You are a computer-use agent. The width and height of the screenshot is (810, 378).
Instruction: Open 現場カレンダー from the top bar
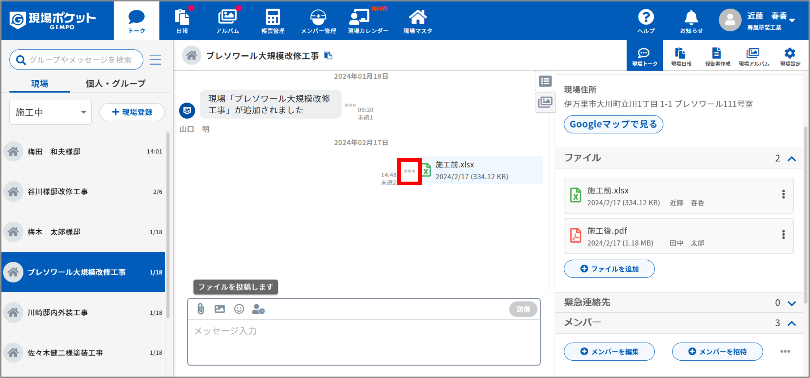pos(368,21)
